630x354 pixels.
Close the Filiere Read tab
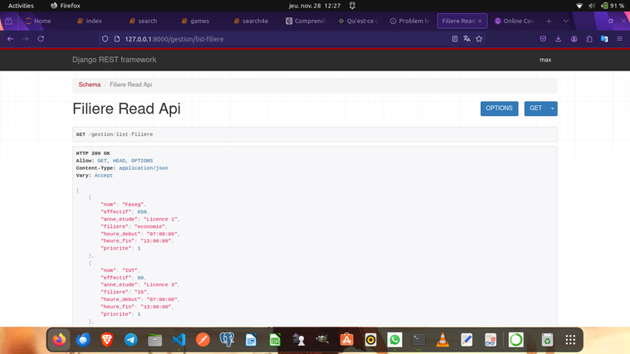[480, 21]
